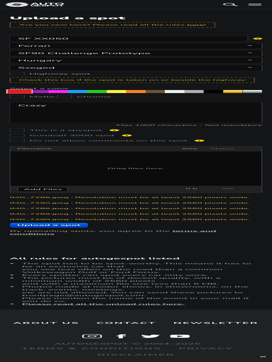Select the green color swatch
Viewport: 272px width, 362px height.
click(97, 92)
